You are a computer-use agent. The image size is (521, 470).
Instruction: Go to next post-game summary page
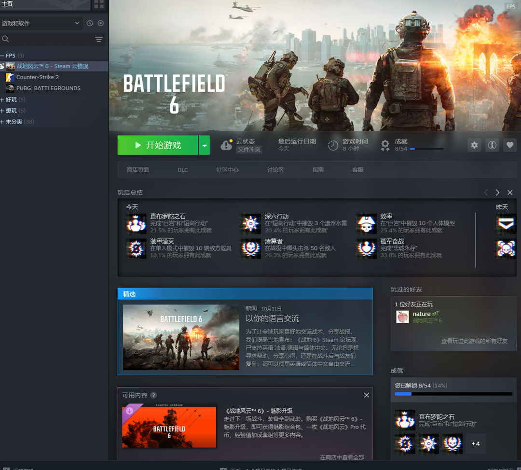tap(497, 193)
